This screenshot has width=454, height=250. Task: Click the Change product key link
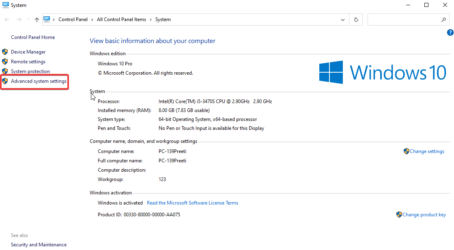coord(424,215)
